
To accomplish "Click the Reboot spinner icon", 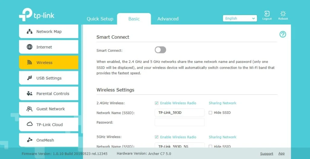I will pos(283,14).
